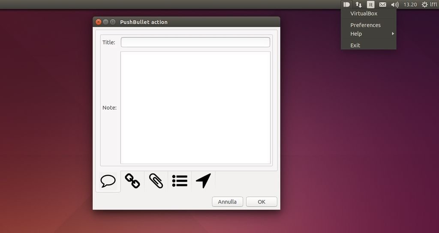Open the messaging envelope indicator
This screenshot has height=233, width=439.
[383, 4]
